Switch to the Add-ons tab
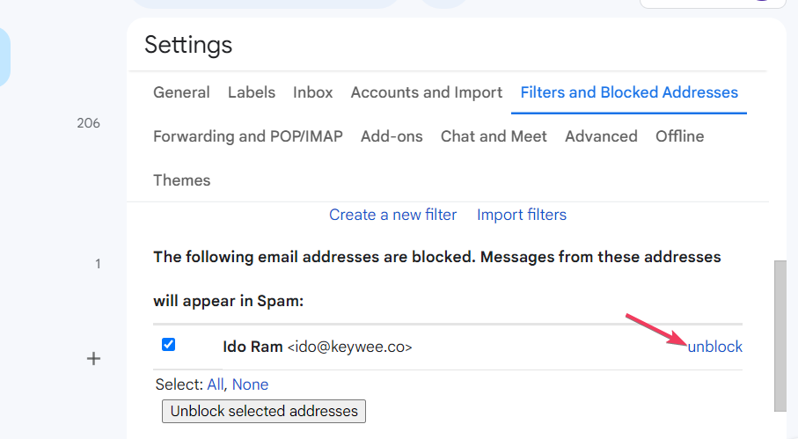 [x=392, y=136]
